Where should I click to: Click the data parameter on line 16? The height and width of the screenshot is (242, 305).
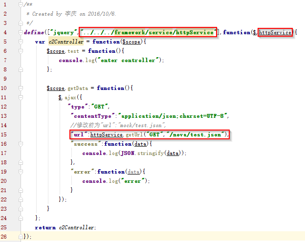point(140,144)
